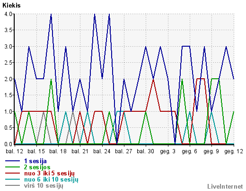Click the 'Kiekis' axis title
The image size is (246, 191).
point(11,6)
